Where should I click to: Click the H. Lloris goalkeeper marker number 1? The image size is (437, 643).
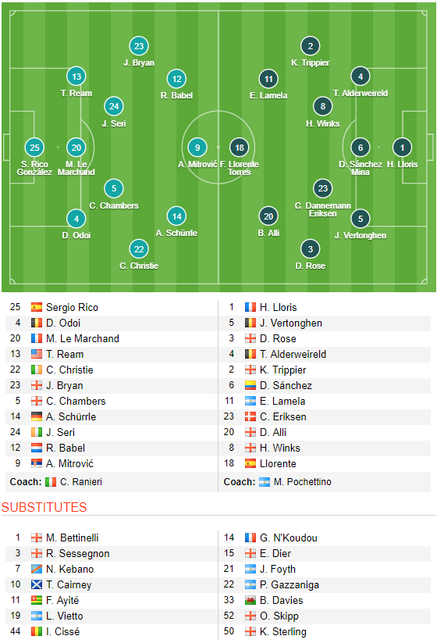(x=402, y=148)
